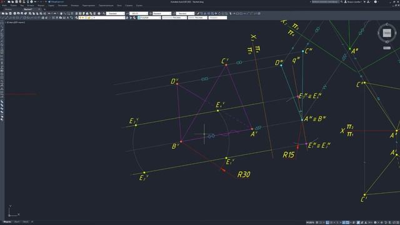The height and width of the screenshot is (225, 400).
Task: Toggle object snap in status bar
Action: (x=347, y=222)
